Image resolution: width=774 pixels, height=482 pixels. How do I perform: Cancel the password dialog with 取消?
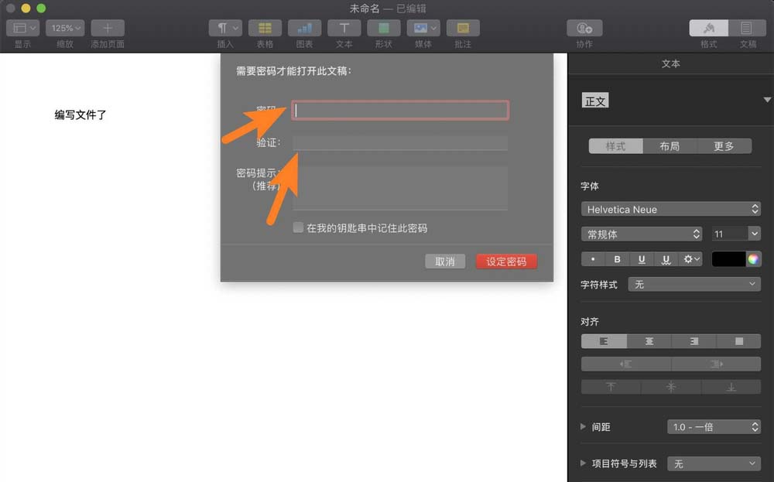tap(445, 261)
